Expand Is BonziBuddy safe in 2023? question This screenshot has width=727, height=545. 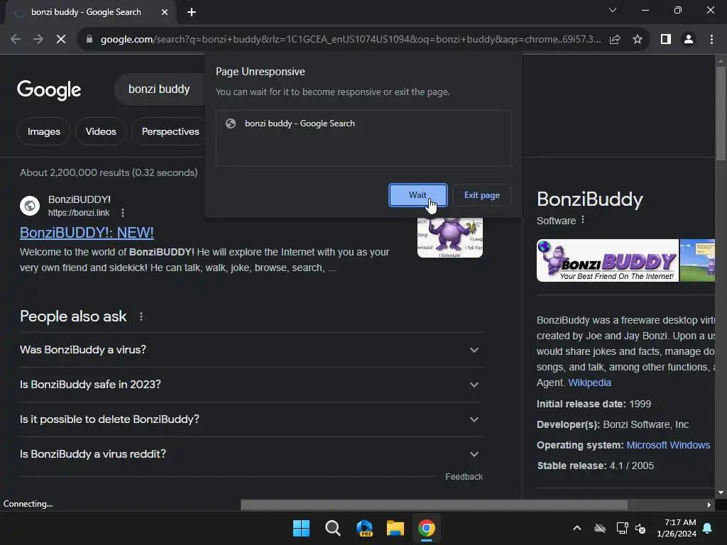[x=251, y=385]
